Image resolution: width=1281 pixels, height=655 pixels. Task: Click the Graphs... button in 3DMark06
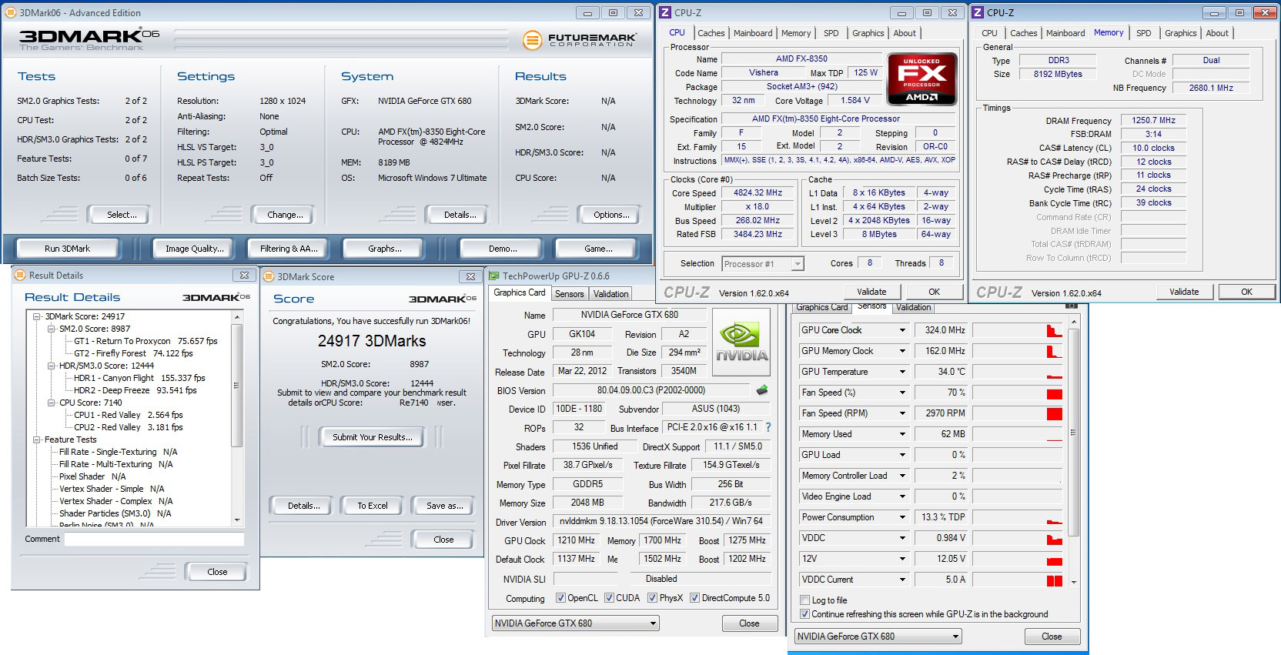(385, 249)
